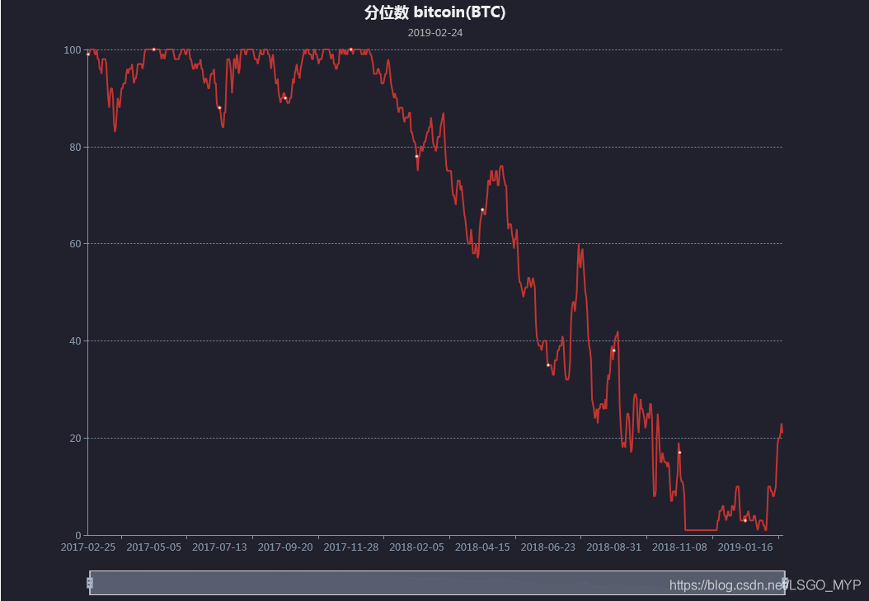Click the middle of the data zoom slider bar

click(437, 583)
